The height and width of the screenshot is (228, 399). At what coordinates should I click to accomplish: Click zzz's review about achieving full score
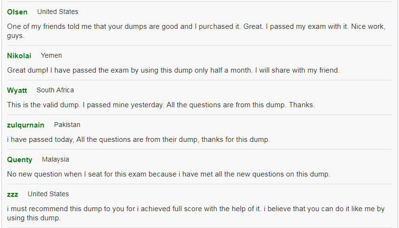tap(196, 213)
